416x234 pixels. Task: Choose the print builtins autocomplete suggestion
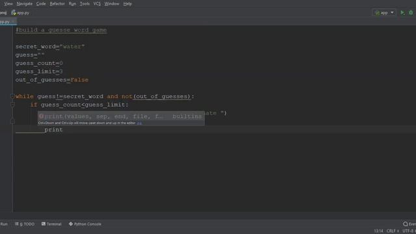point(122,116)
